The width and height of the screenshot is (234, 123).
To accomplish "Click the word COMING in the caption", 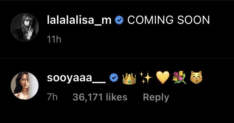I will pyautogui.click(x=151, y=20).
